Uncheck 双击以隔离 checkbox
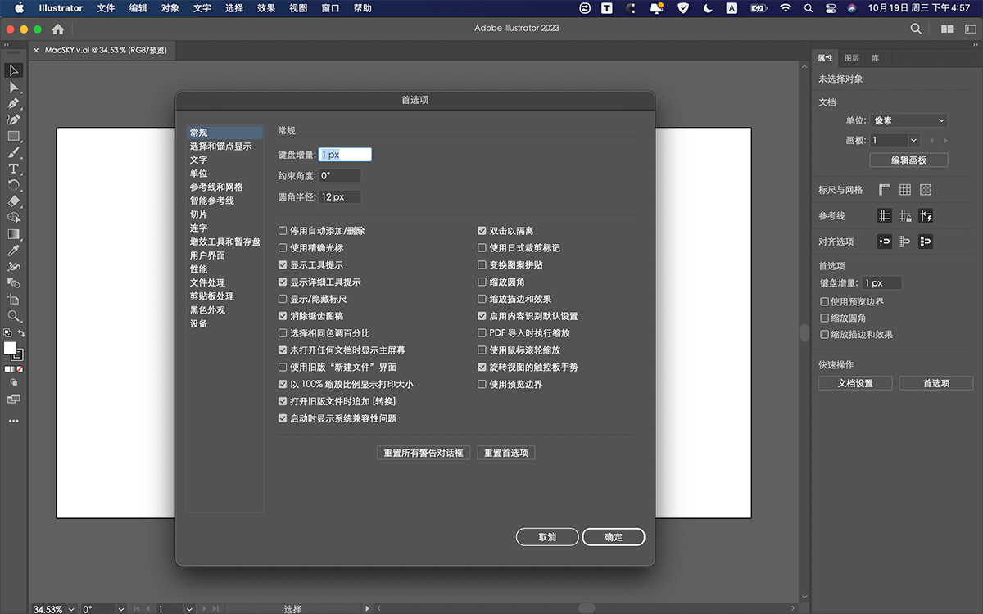The image size is (983, 614). pyautogui.click(x=482, y=231)
